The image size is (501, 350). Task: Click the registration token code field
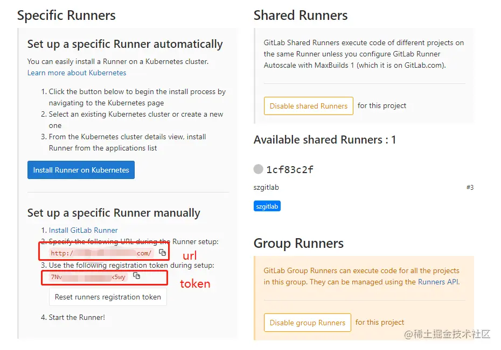(88, 277)
